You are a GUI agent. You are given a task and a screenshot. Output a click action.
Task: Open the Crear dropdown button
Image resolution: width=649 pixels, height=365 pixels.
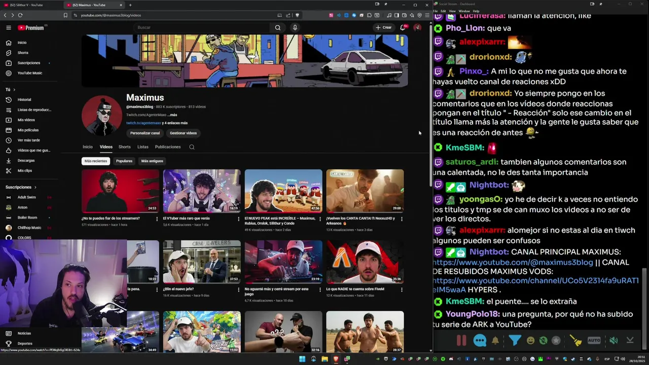(x=383, y=27)
